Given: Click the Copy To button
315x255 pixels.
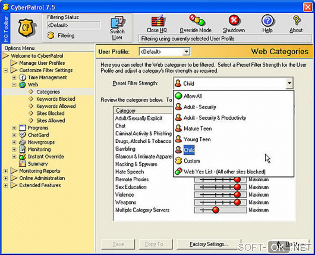Looking at the screenshot, I should coord(156,244).
